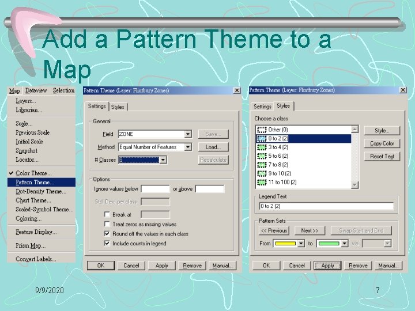
Task: Click the or above input field
Action: 210,189
